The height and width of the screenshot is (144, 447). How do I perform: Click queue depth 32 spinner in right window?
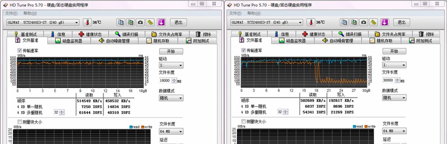[x=286, y=112]
